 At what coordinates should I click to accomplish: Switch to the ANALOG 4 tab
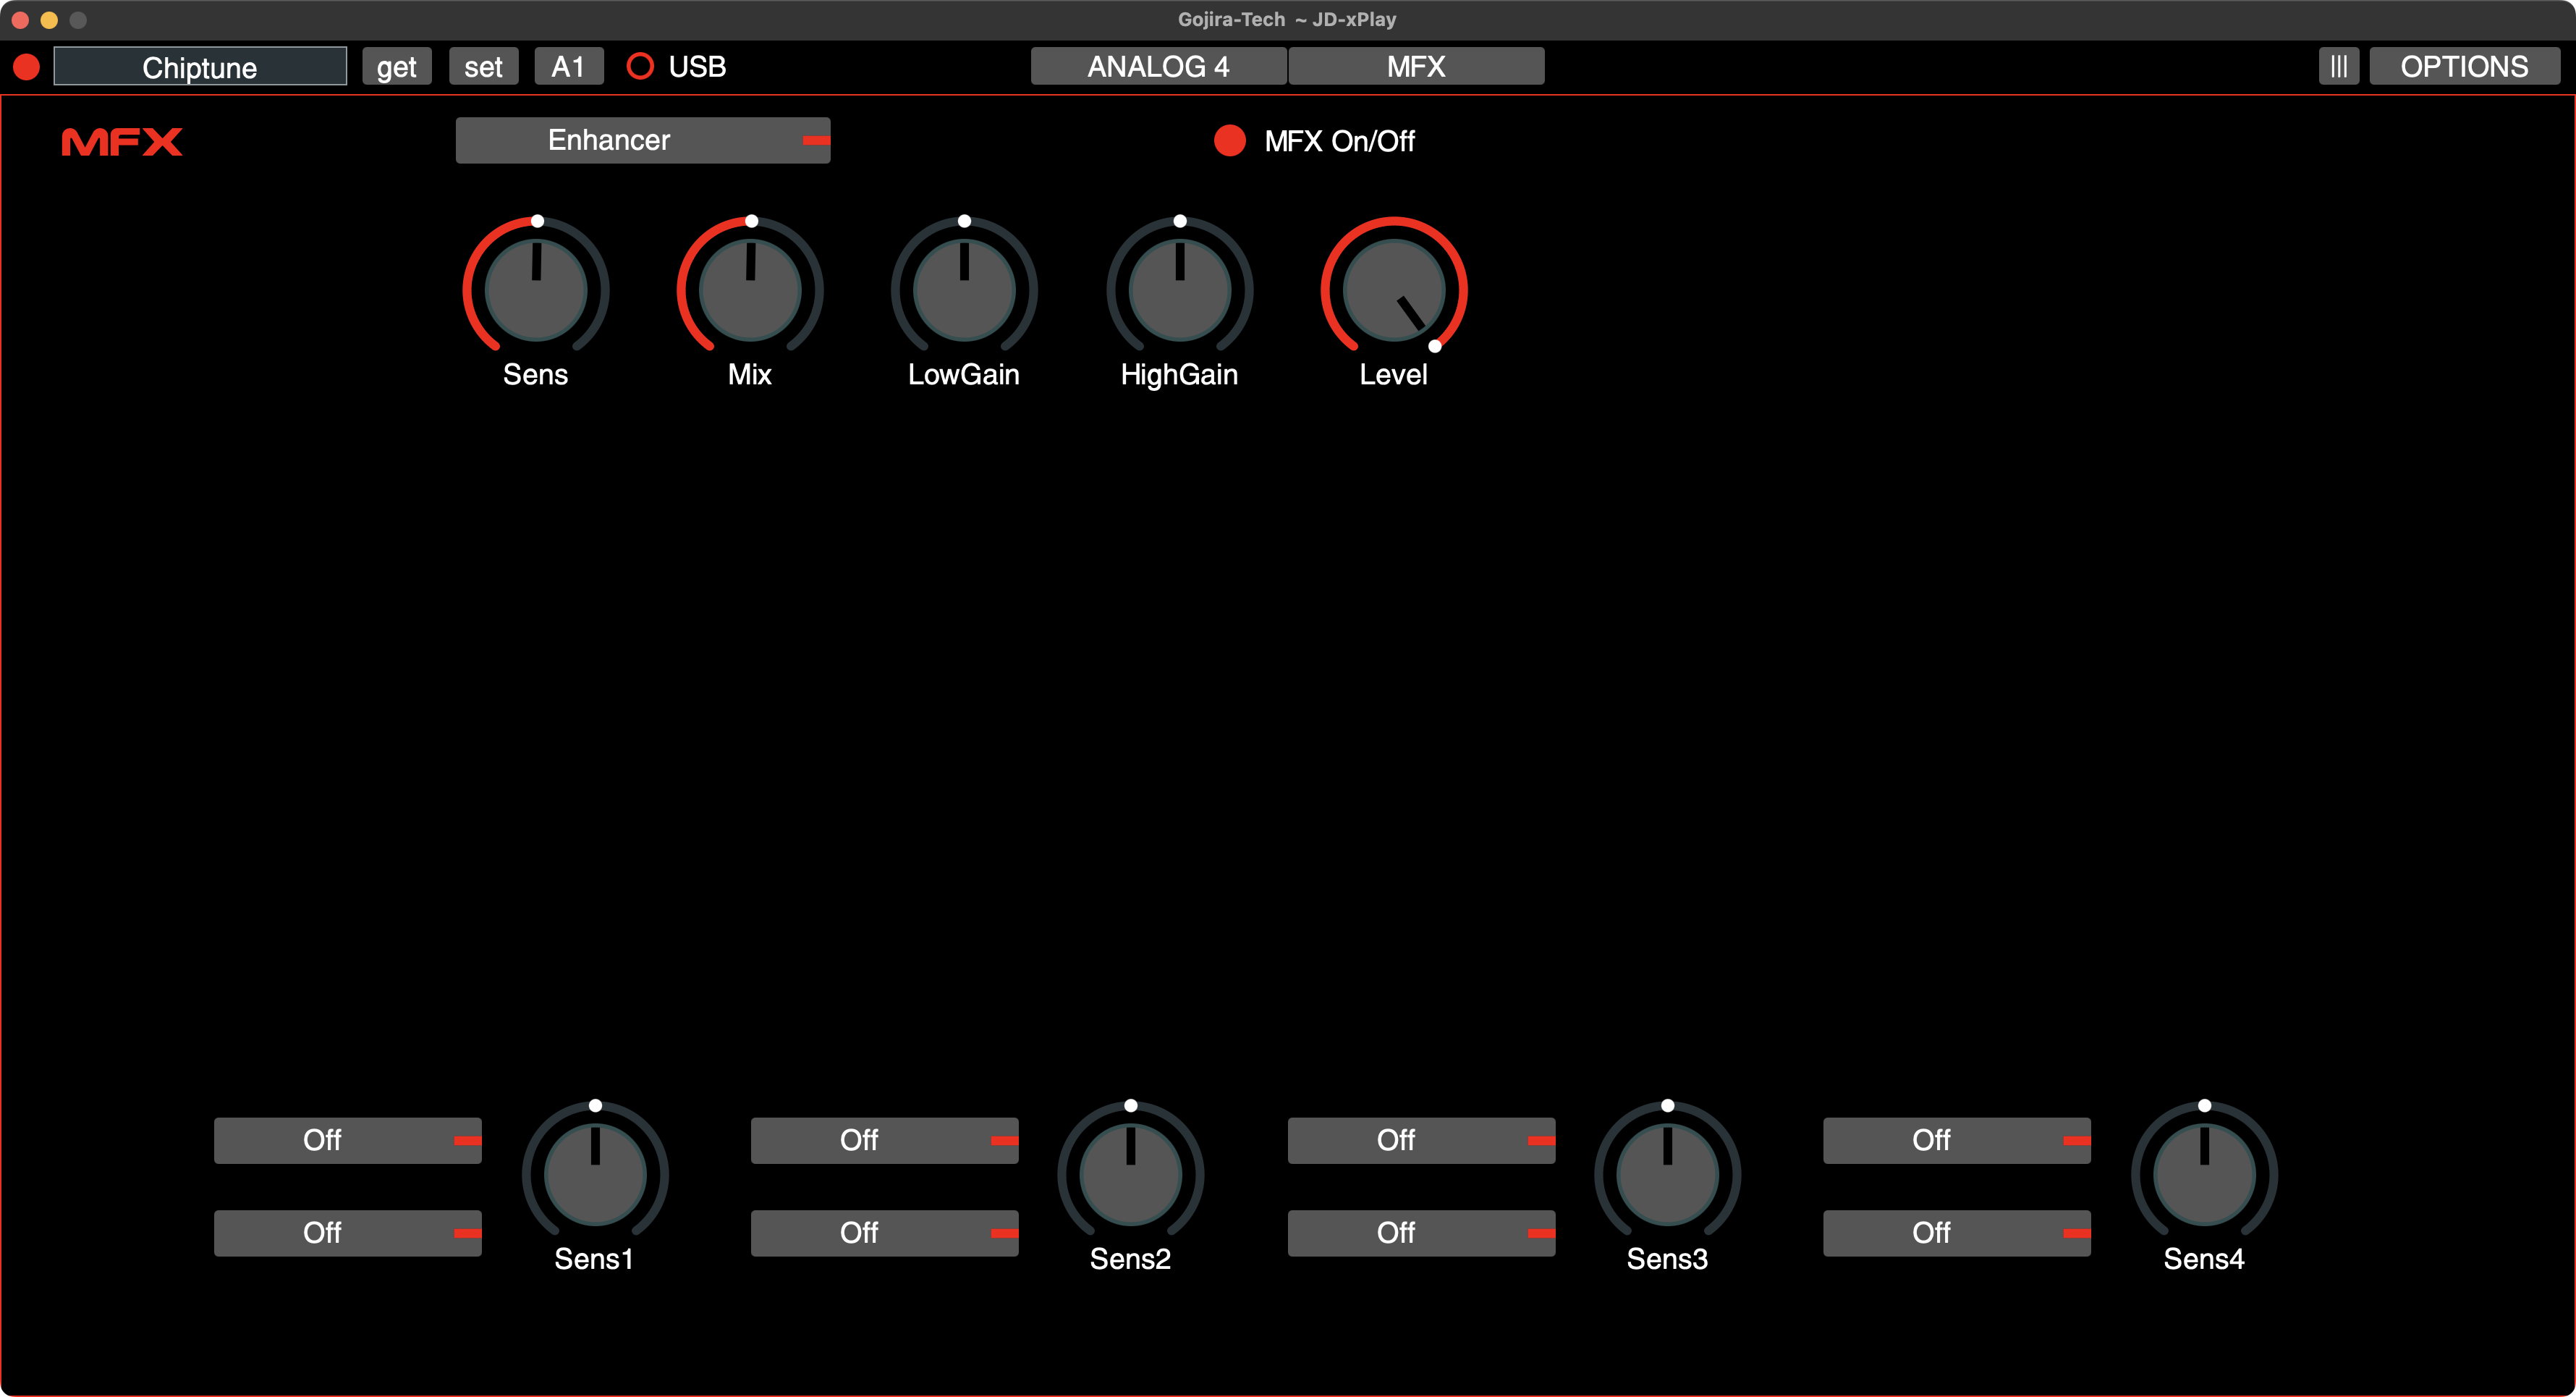[x=1159, y=67]
